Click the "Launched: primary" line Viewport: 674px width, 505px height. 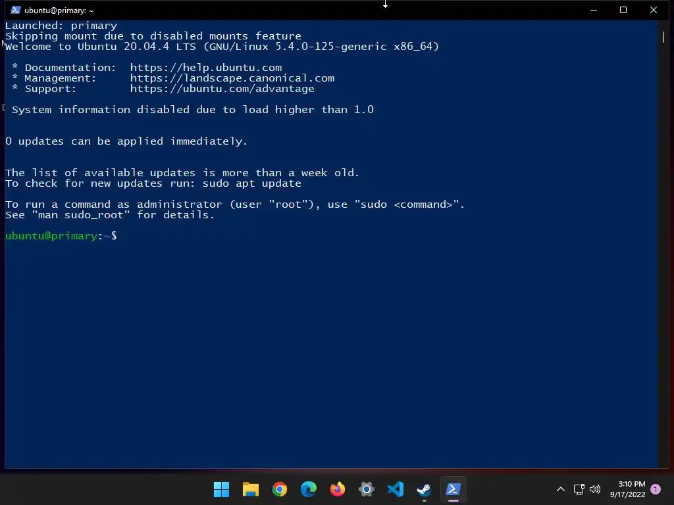tap(61, 26)
